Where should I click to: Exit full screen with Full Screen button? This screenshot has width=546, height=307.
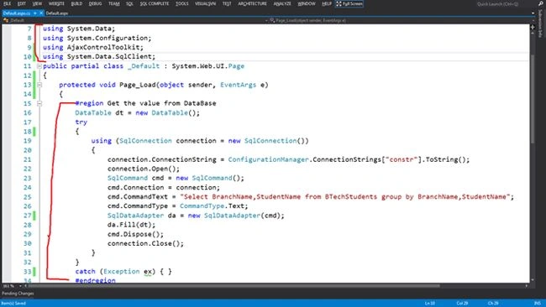[x=349, y=3]
